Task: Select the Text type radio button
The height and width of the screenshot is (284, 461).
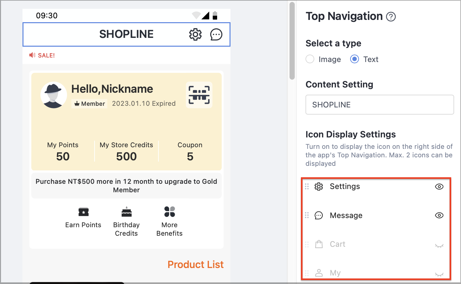Action: tap(354, 59)
